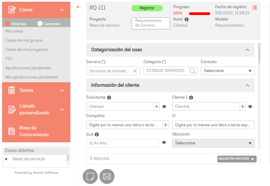Open the Casos de mis grupos link

click(x=24, y=40)
